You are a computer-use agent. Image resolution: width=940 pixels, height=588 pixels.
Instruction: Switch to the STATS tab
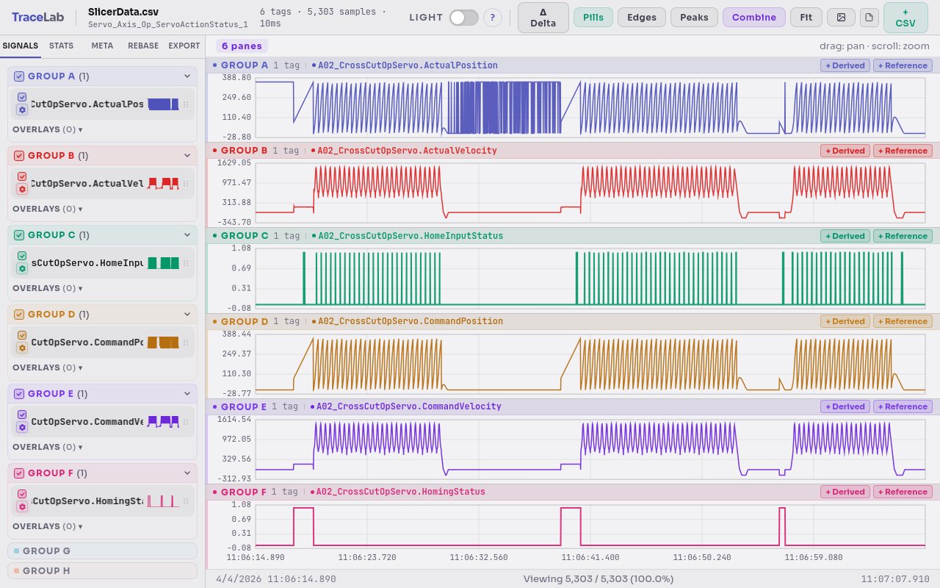coord(61,46)
